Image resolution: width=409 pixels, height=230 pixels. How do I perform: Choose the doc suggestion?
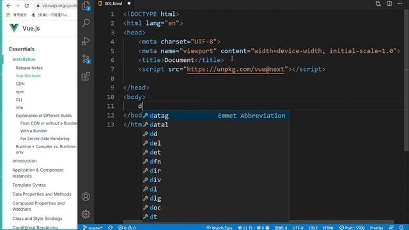click(x=215, y=208)
